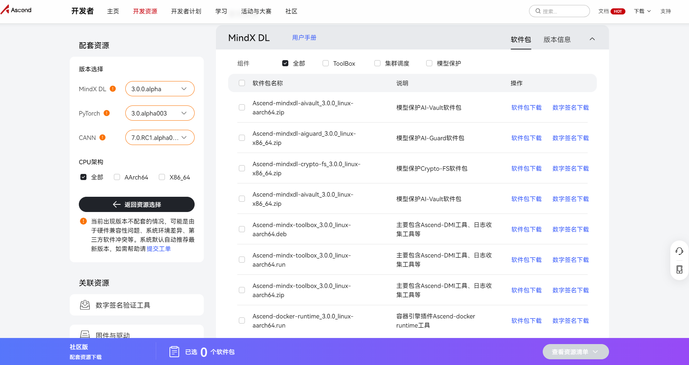Open the MindX DL version dropdown
This screenshot has height=365, width=689.
160,89
